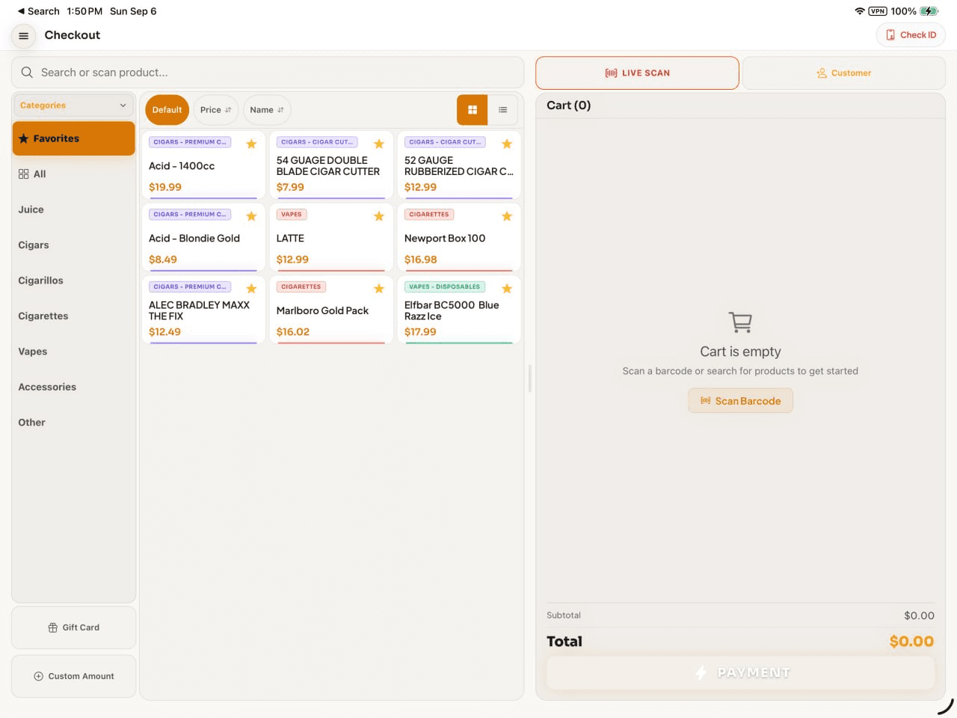Viewport: 957px width, 718px height.
Task: Add Marlboro Gold Pack to cart
Action: pos(331,311)
